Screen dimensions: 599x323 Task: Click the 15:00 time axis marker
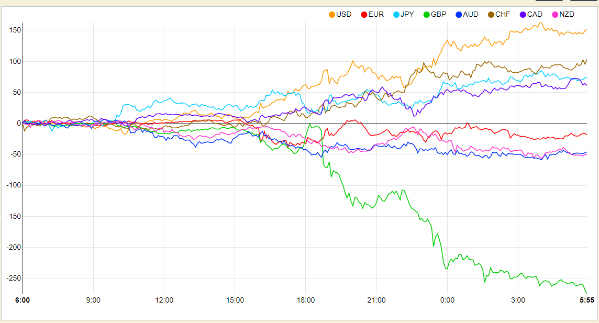[235, 300]
